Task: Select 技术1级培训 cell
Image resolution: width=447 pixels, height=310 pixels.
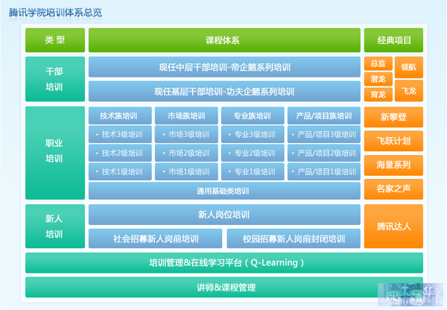Action: tap(120, 171)
